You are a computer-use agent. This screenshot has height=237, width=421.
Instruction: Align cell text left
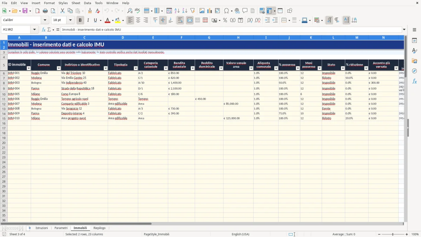131,20
